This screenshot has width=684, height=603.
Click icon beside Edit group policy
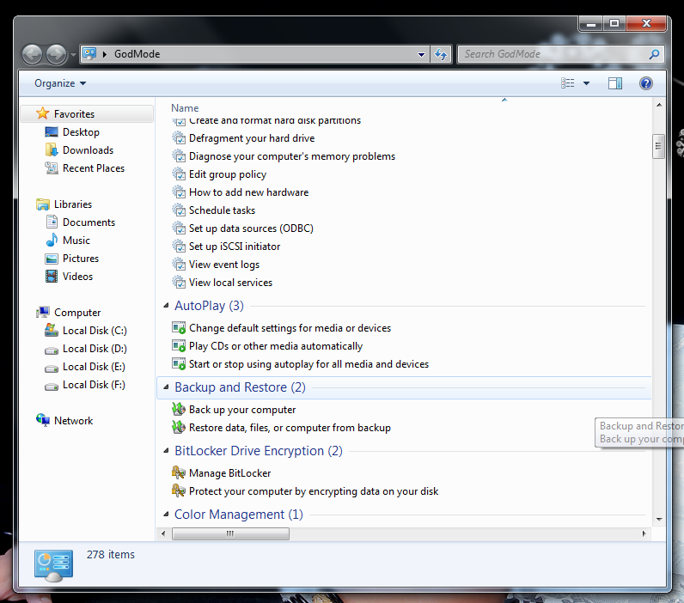tap(179, 174)
